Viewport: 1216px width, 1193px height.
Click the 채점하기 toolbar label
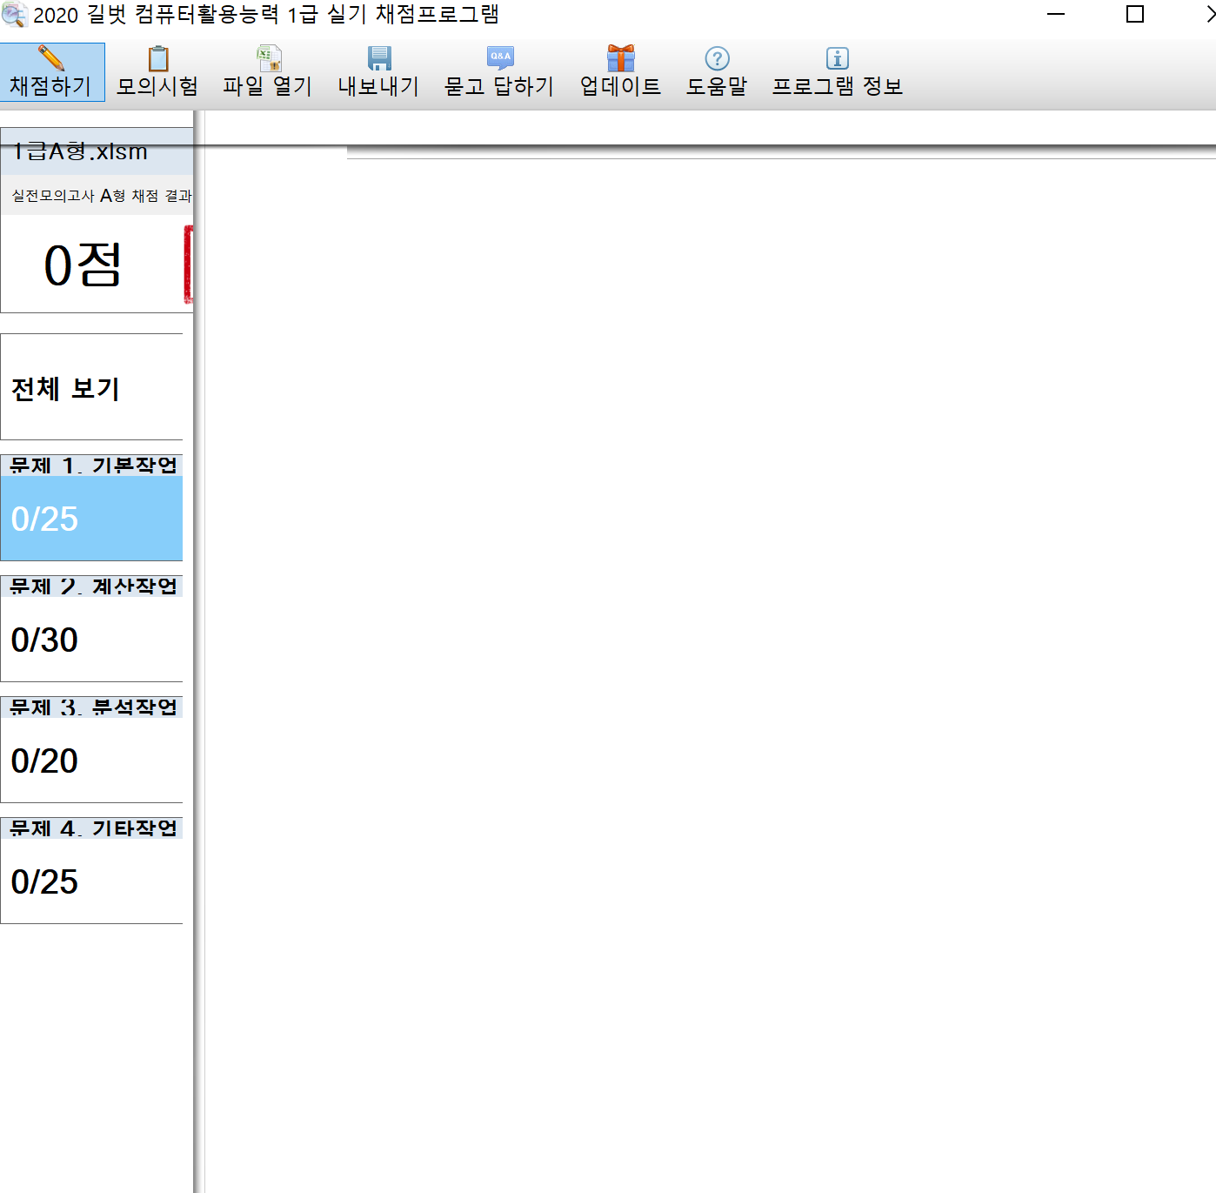(x=50, y=86)
